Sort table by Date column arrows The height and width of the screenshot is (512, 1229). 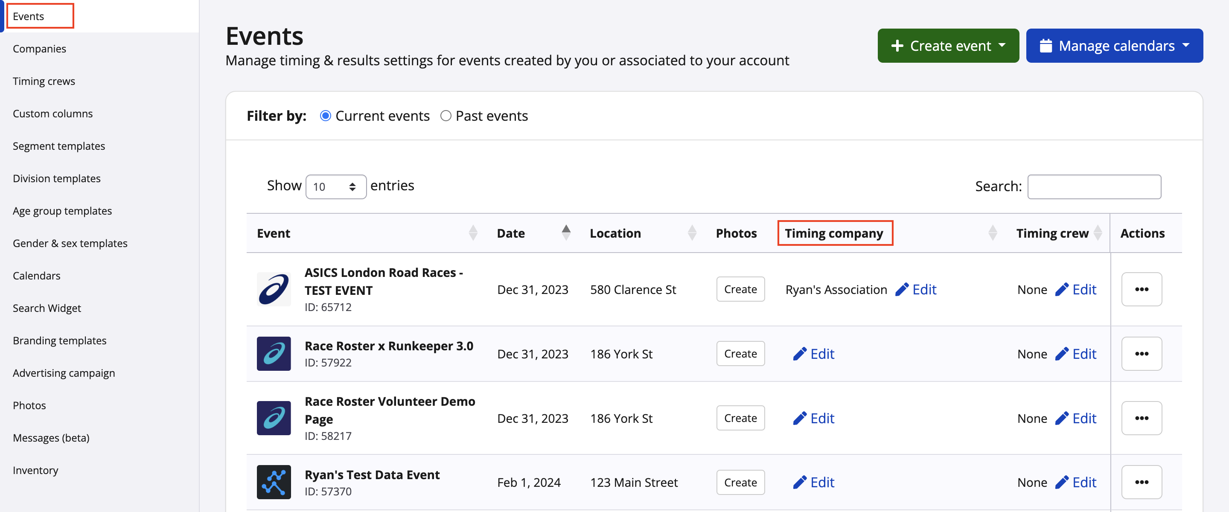[x=566, y=233]
